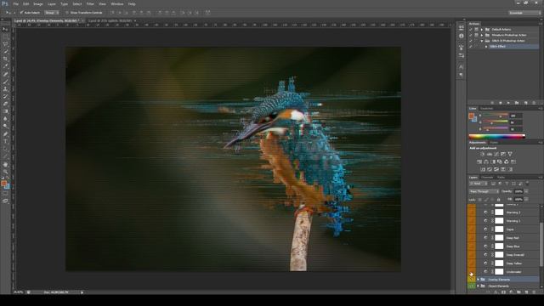The height and width of the screenshot is (306, 544).
Task: Open the Filter menu
Action: (90, 3)
